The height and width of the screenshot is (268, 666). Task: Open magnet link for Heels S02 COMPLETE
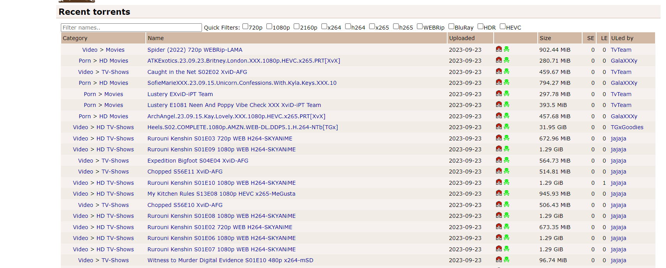click(x=499, y=127)
